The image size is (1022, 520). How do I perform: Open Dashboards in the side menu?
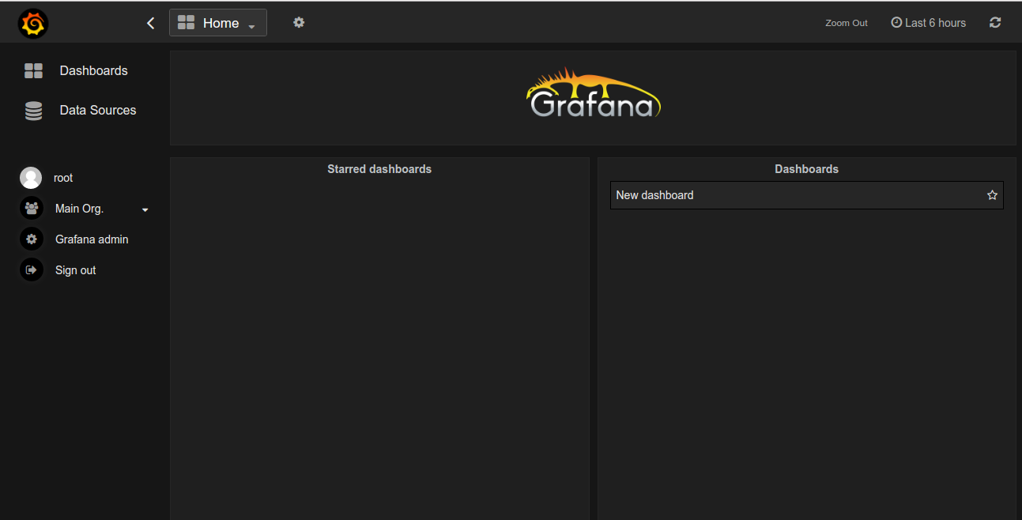pyautogui.click(x=93, y=71)
